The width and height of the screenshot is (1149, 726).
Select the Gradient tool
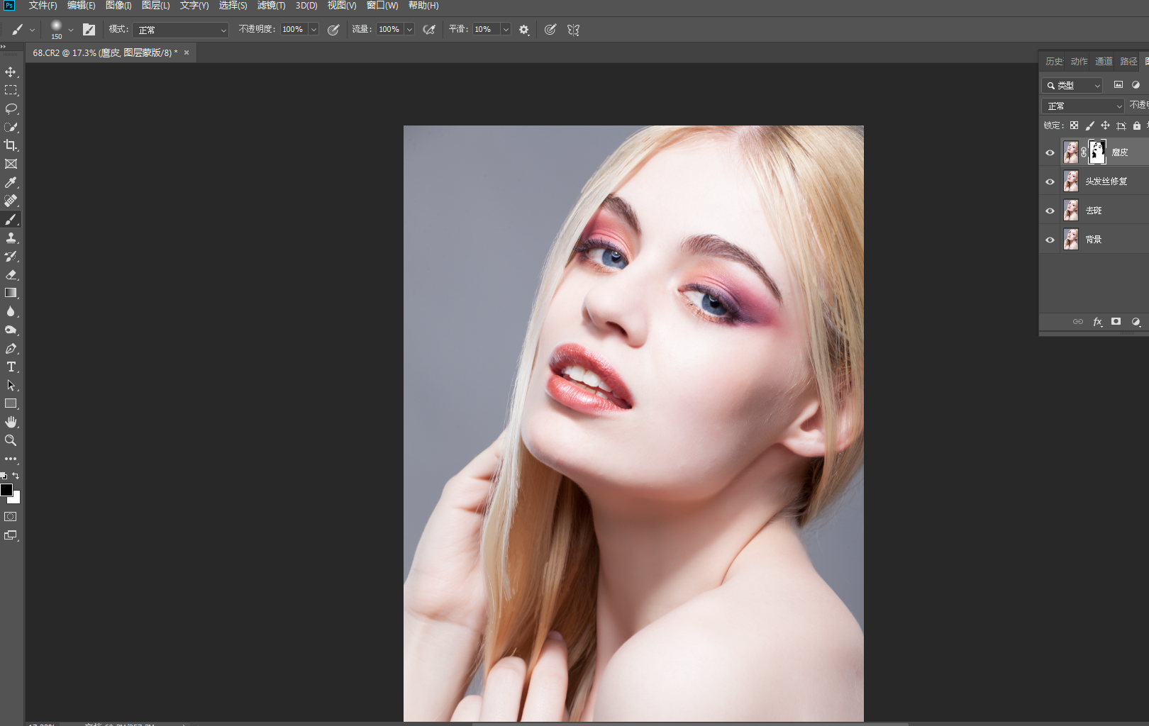pyautogui.click(x=11, y=293)
